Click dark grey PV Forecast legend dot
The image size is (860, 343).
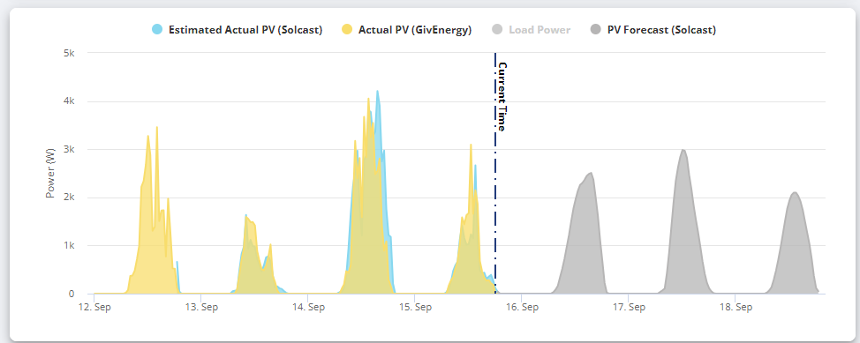[x=596, y=30]
